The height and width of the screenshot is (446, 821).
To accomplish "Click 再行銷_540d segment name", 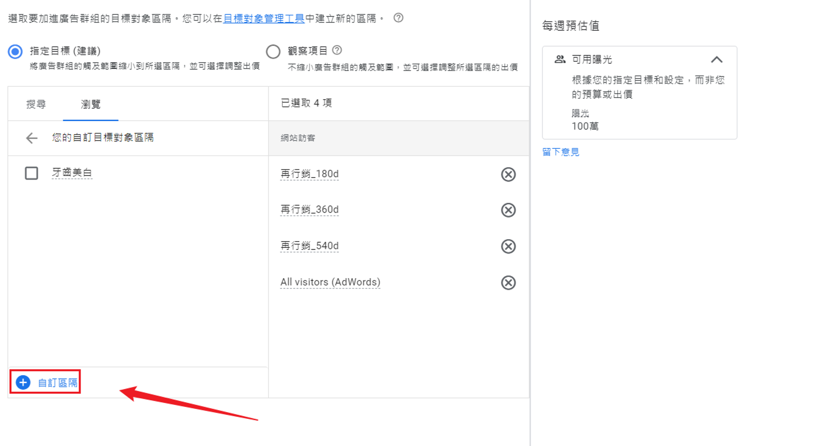I will 309,246.
